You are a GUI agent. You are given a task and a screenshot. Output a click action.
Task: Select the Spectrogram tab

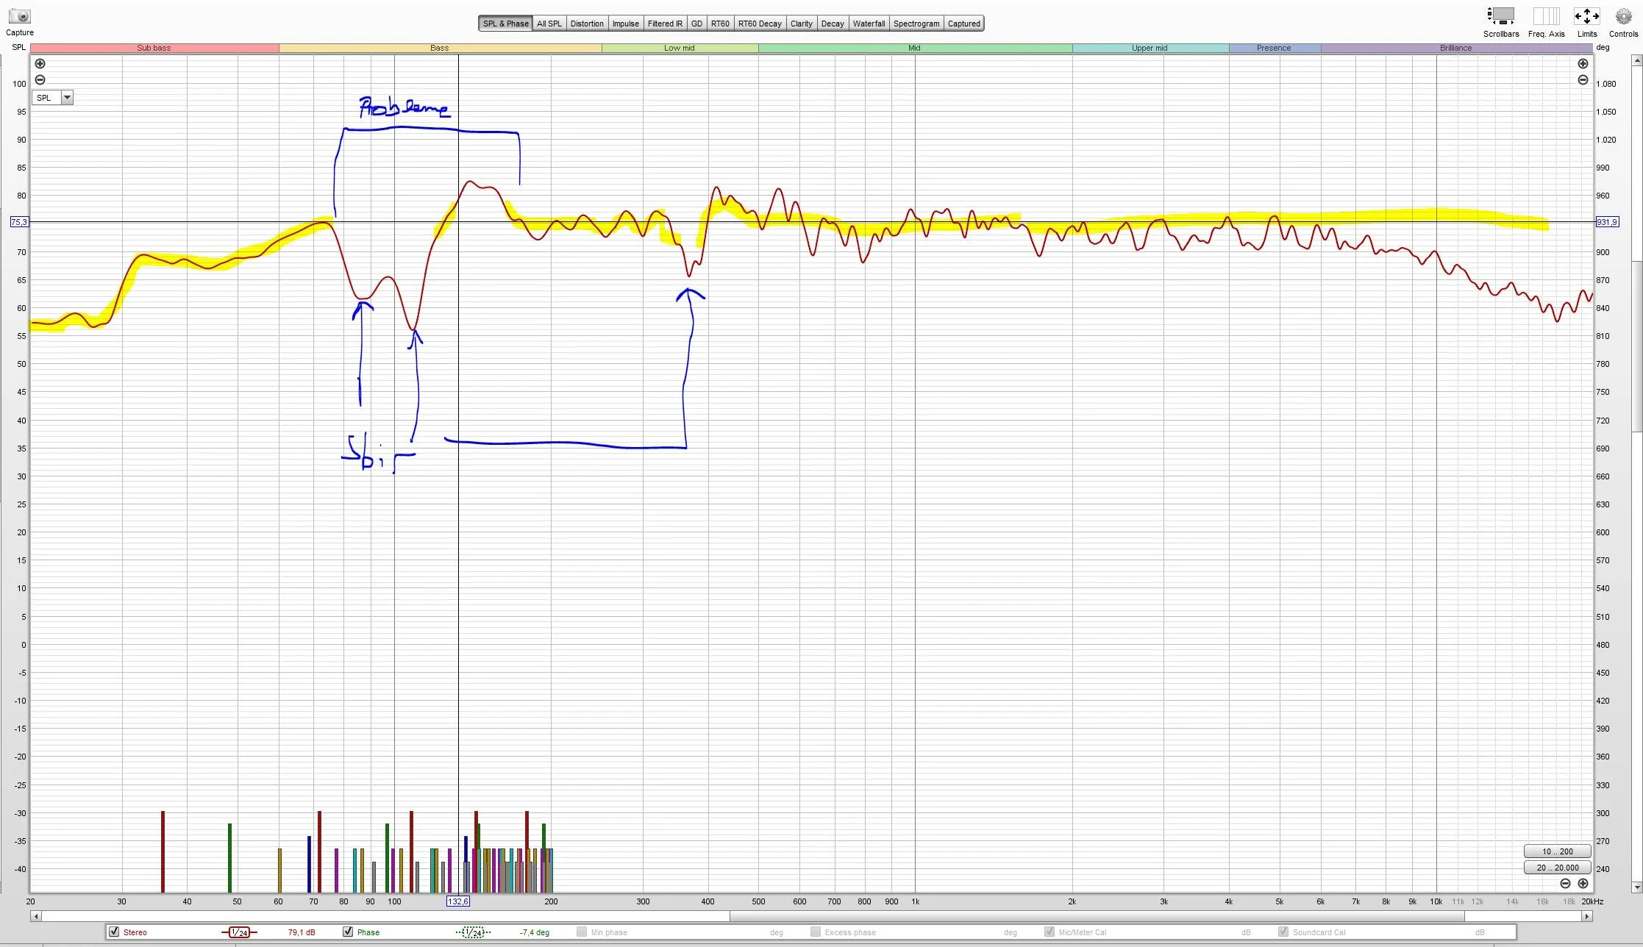[x=916, y=24]
